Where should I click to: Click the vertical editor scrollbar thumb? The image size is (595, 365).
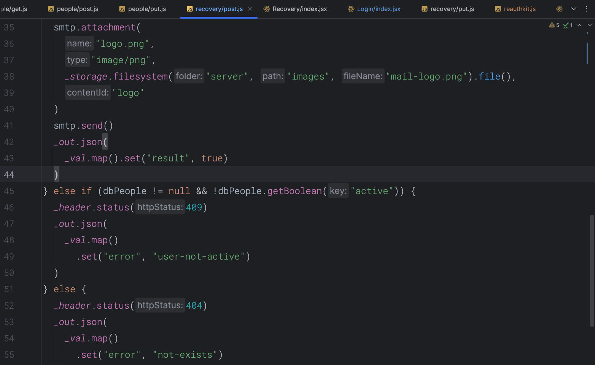click(592, 270)
